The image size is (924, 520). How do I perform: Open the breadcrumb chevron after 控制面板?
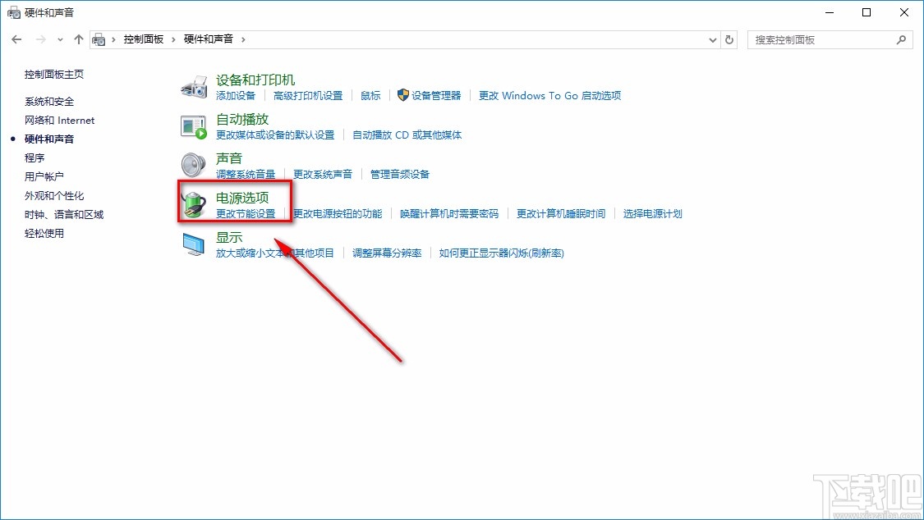click(176, 38)
